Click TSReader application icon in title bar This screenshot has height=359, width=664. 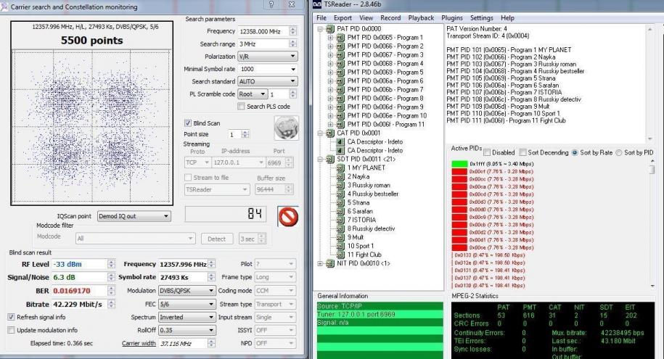(317, 4)
